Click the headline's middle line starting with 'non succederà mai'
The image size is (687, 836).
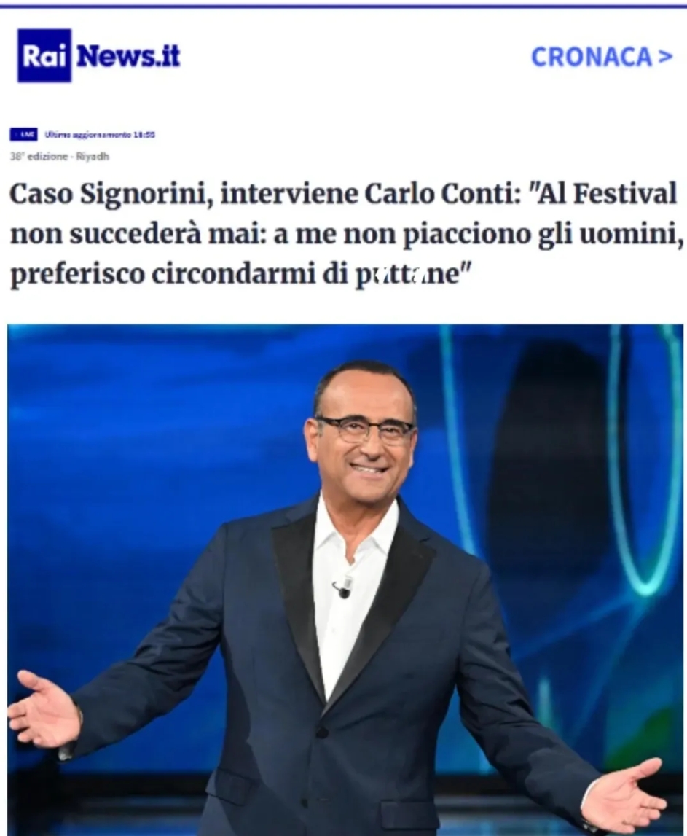point(347,233)
